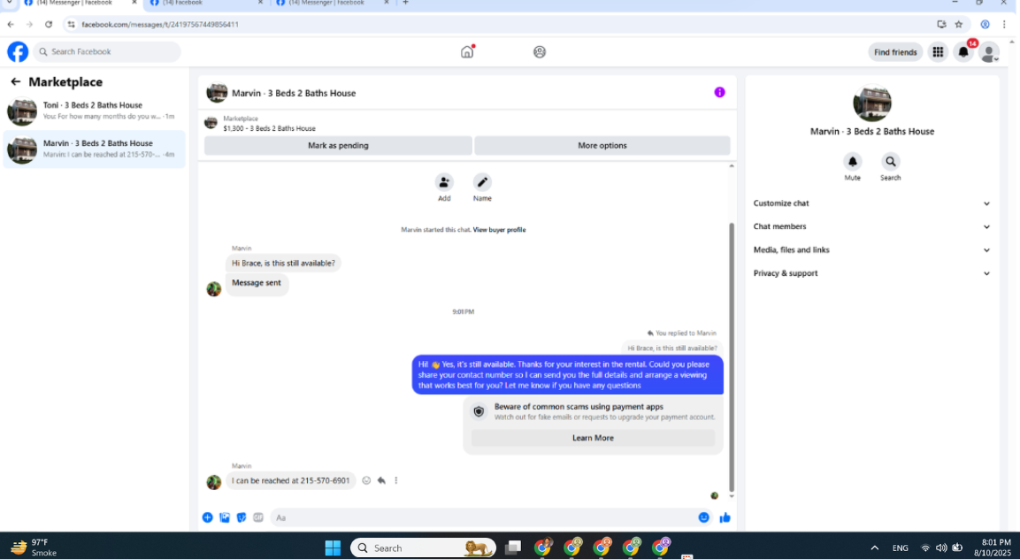Attach a file using the photo icon
Image resolution: width=1020 pixels, height=559 pixels.
coord(225,517)
